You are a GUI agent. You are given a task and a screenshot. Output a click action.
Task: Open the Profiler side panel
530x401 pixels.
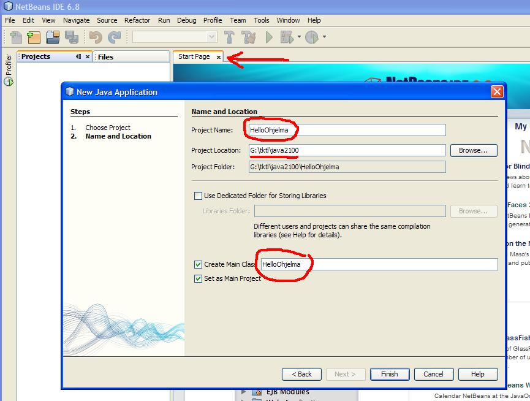click(x=8, y=70)
